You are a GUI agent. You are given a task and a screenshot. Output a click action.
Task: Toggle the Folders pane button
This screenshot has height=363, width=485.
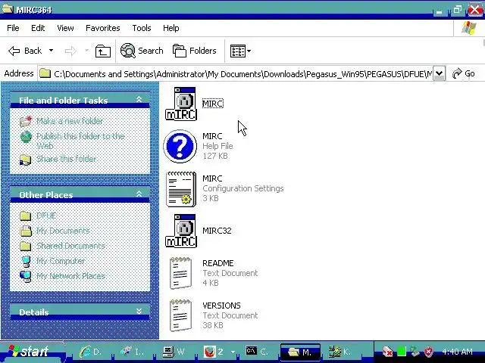pyautogui.click(x=195, y=51)
